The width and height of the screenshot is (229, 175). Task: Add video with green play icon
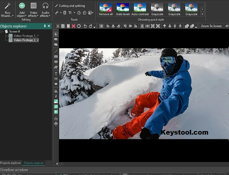56,112
